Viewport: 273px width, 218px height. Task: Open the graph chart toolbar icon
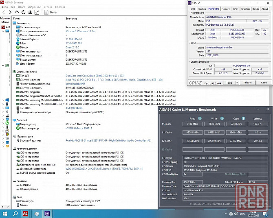36,13
